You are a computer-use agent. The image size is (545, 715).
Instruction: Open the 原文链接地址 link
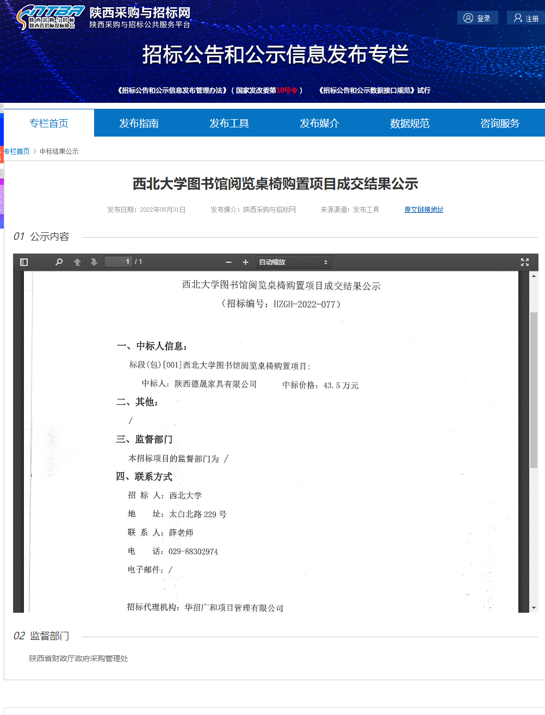[x=424, y=209]
